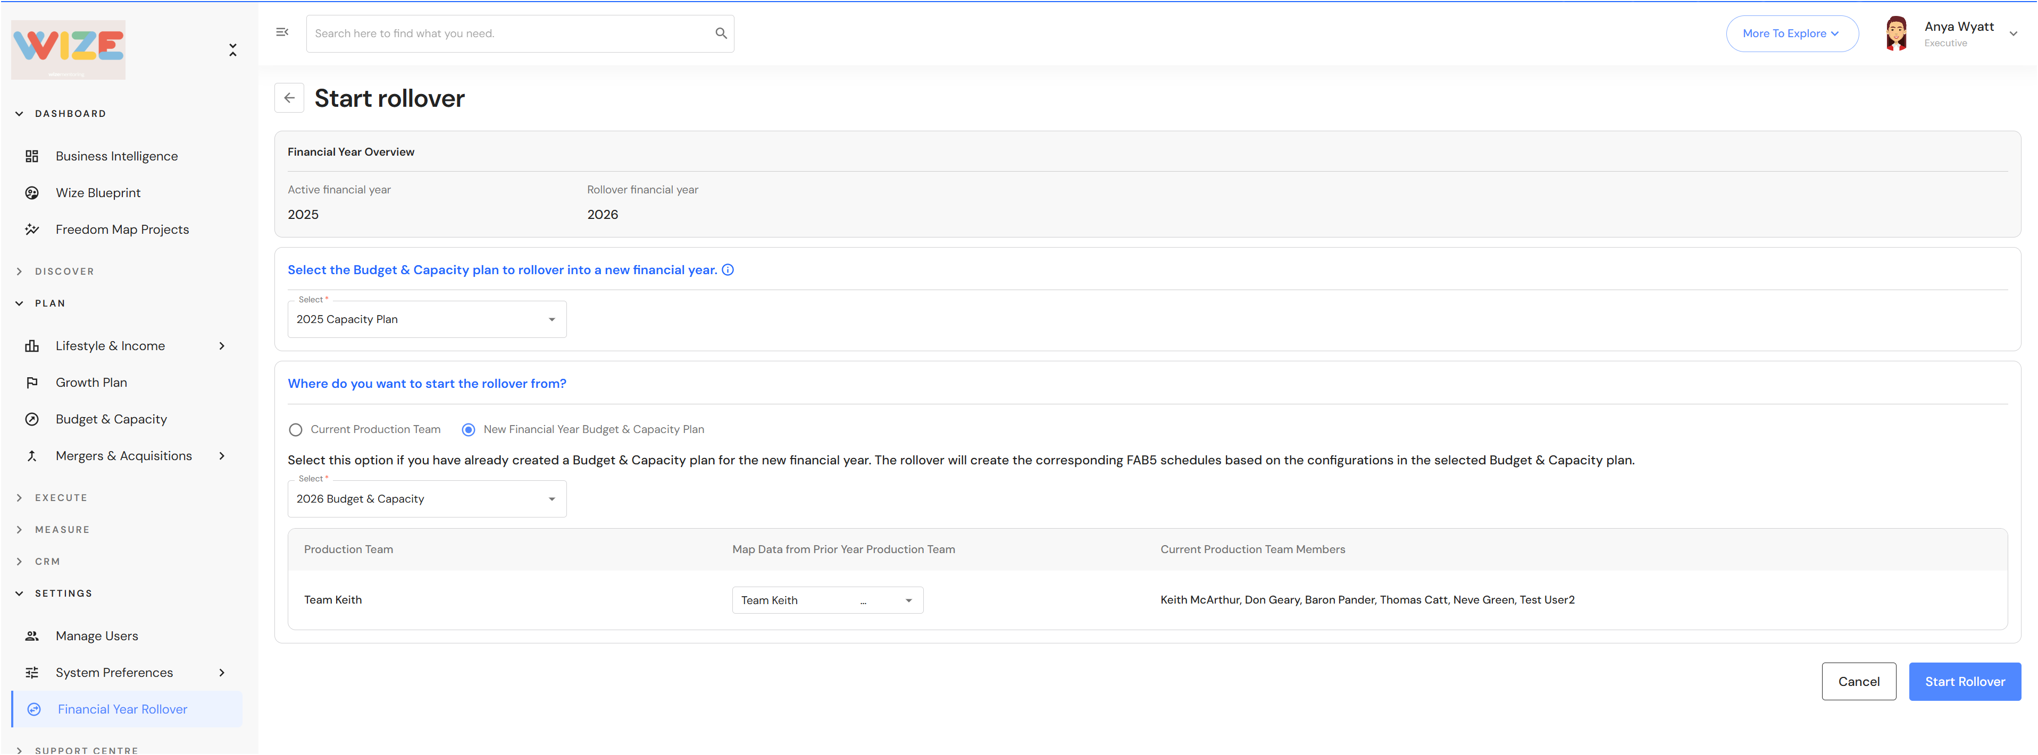
Task: Click the Business Intelligence dashboard icon
Action: 32,157
